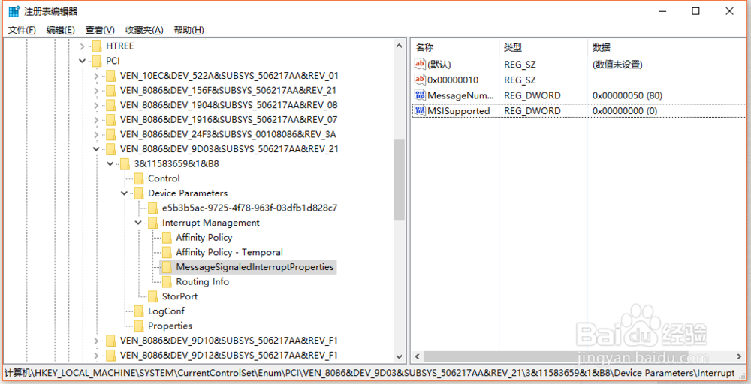The width and height of the screenshot is (751, 384).
Task: Select the Routing Info key label
Action: [203, 282]
